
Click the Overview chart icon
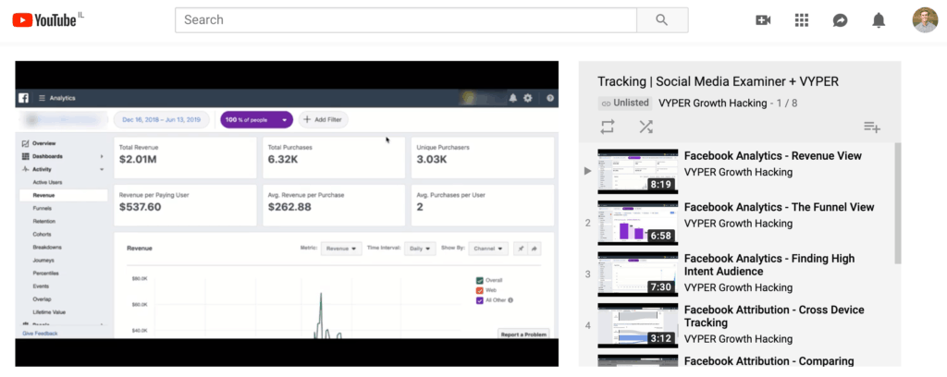(x=25, y=143)
